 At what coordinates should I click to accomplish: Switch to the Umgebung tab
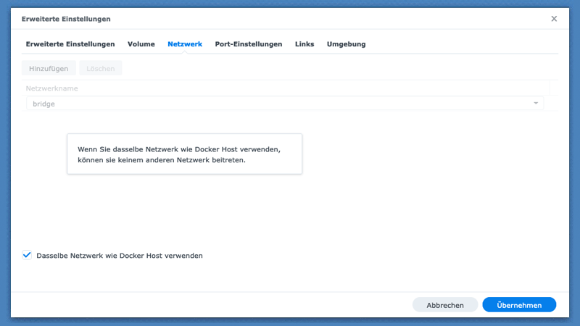346,44
